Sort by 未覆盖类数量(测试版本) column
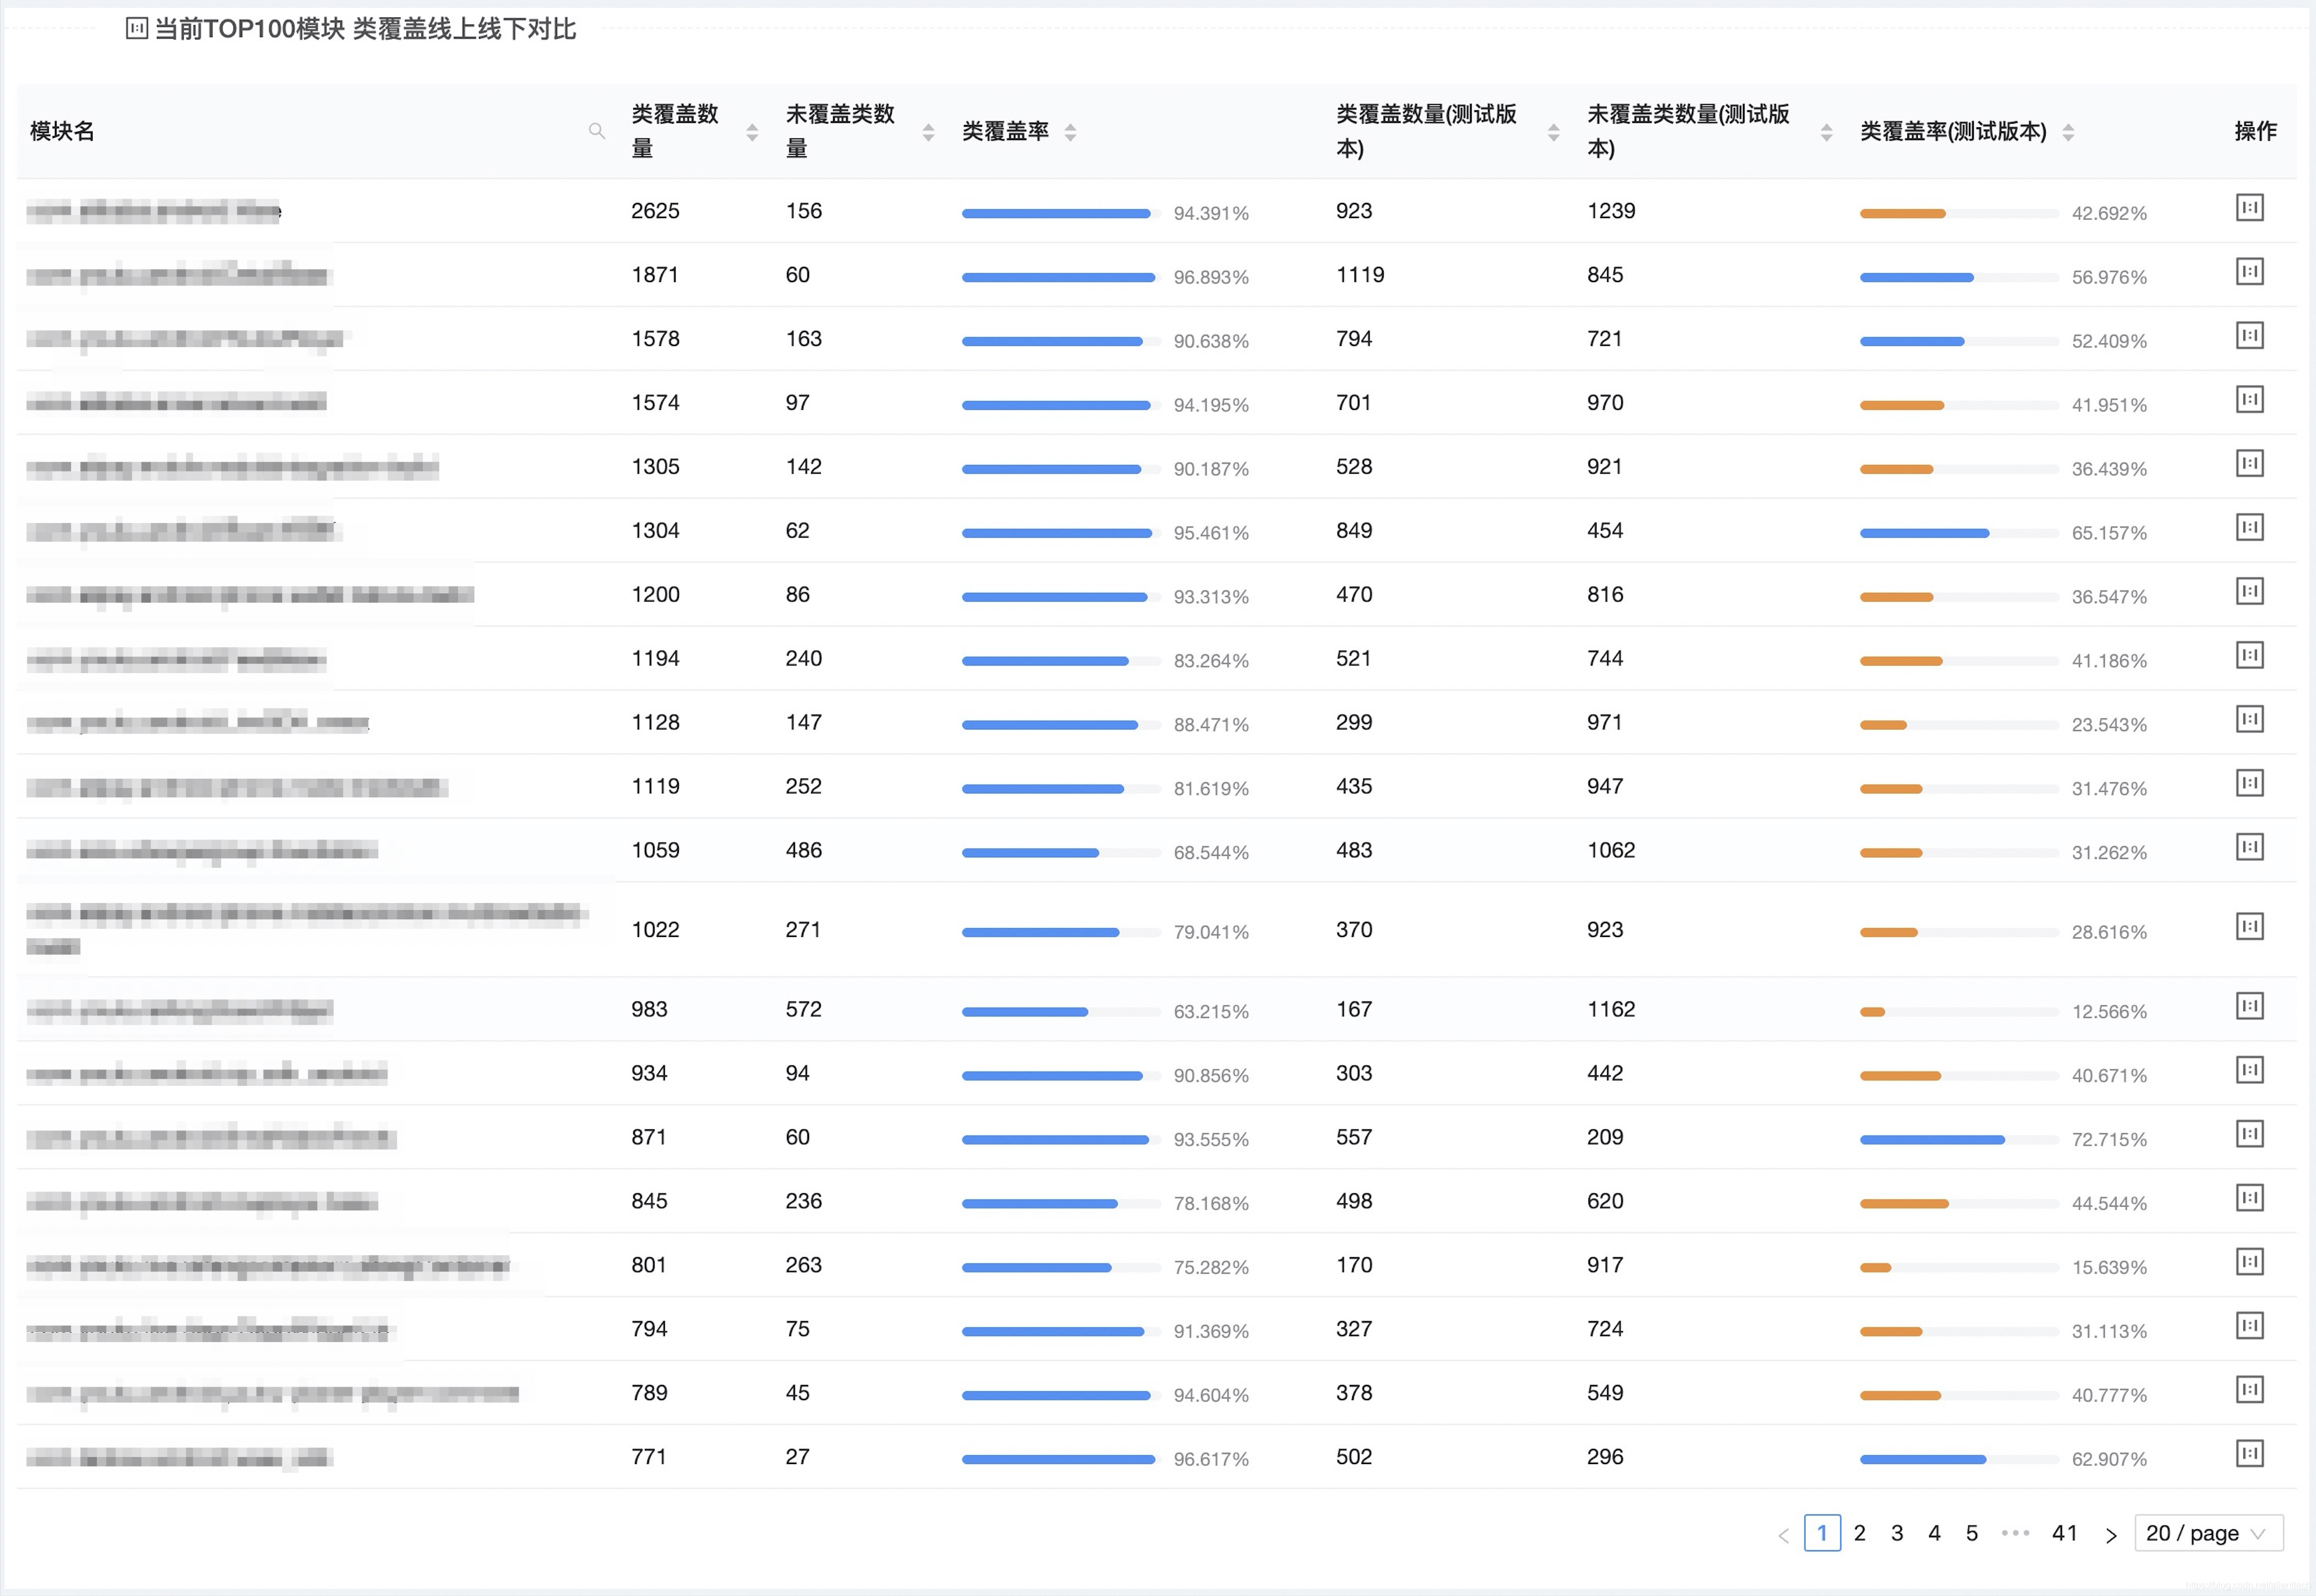This screenshot has height=1596, width=2316. coord(1826,132)
